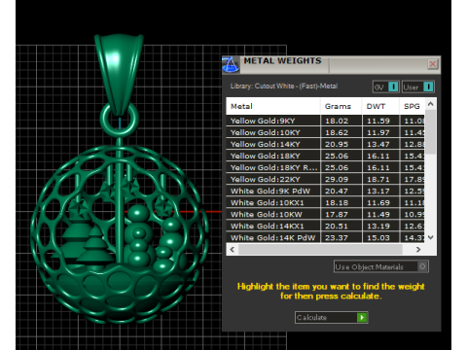Select the White Gold:14KX1 row
467x350 pixels.
(x=325, y=226)
